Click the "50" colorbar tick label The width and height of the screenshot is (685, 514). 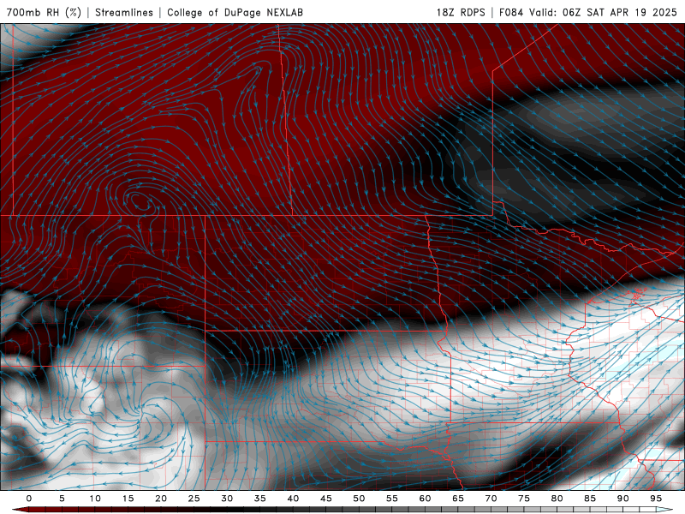(x=359, y=499)
